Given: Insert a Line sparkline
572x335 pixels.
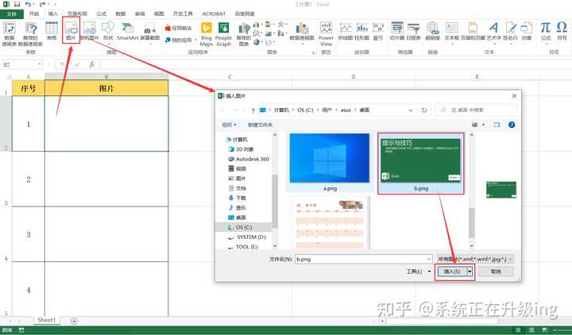Looking at the screenshot, I should (346, 31).
